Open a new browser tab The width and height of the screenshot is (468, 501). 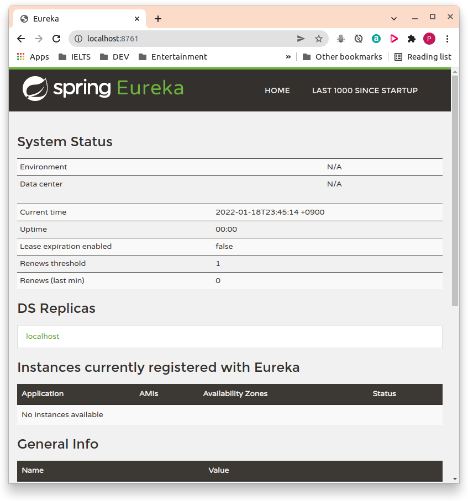(x=157, y=19)
